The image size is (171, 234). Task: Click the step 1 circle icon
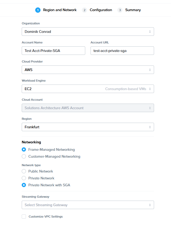[38, 10]
